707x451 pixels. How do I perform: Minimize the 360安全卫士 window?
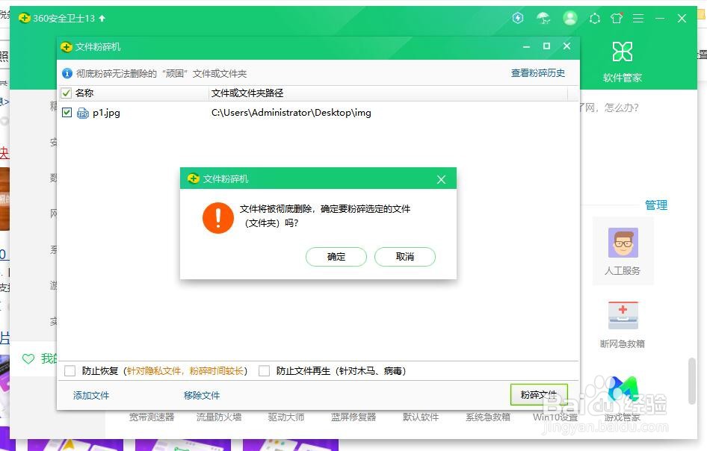pyautogui.click(x=660, y=19)
